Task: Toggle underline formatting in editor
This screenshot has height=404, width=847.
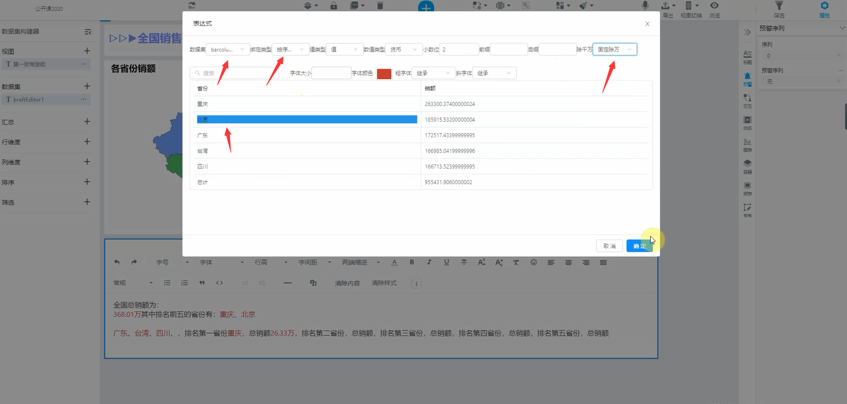Action: (x=446, y=262)
